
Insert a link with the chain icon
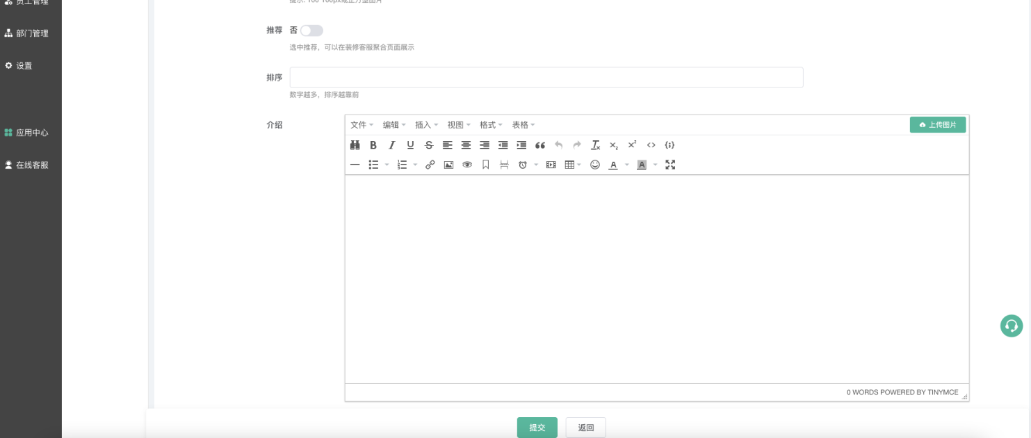pos(430,165)
